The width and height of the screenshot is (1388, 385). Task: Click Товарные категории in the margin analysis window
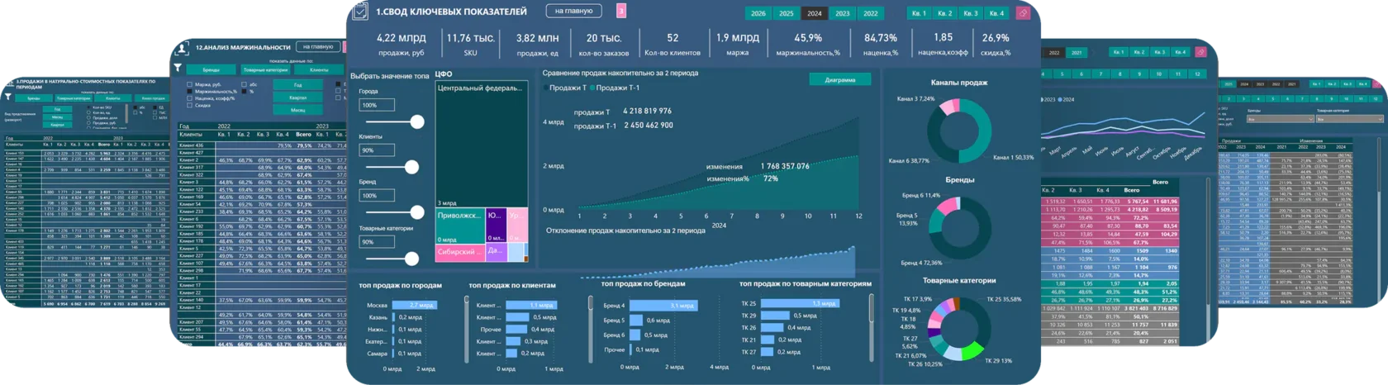(x=266, y=69)
